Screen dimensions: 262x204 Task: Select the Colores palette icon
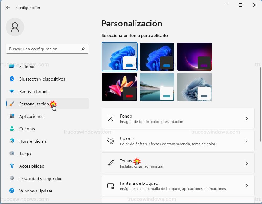[111, 141]
